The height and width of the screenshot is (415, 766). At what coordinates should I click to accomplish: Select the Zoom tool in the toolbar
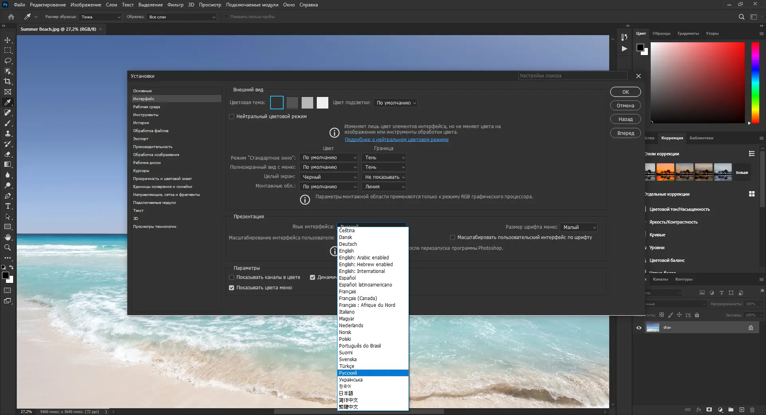tap(8, 247)
